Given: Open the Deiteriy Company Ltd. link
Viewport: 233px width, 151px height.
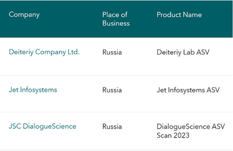Looking at the screenshot, I should (44, 52).
